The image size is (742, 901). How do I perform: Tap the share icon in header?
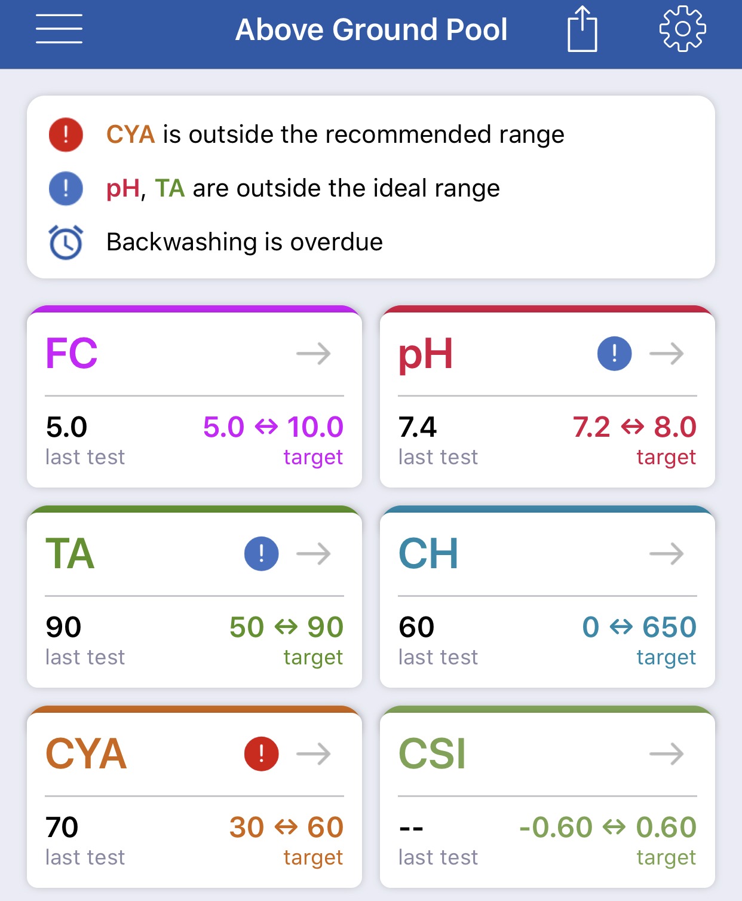(582, 29)
